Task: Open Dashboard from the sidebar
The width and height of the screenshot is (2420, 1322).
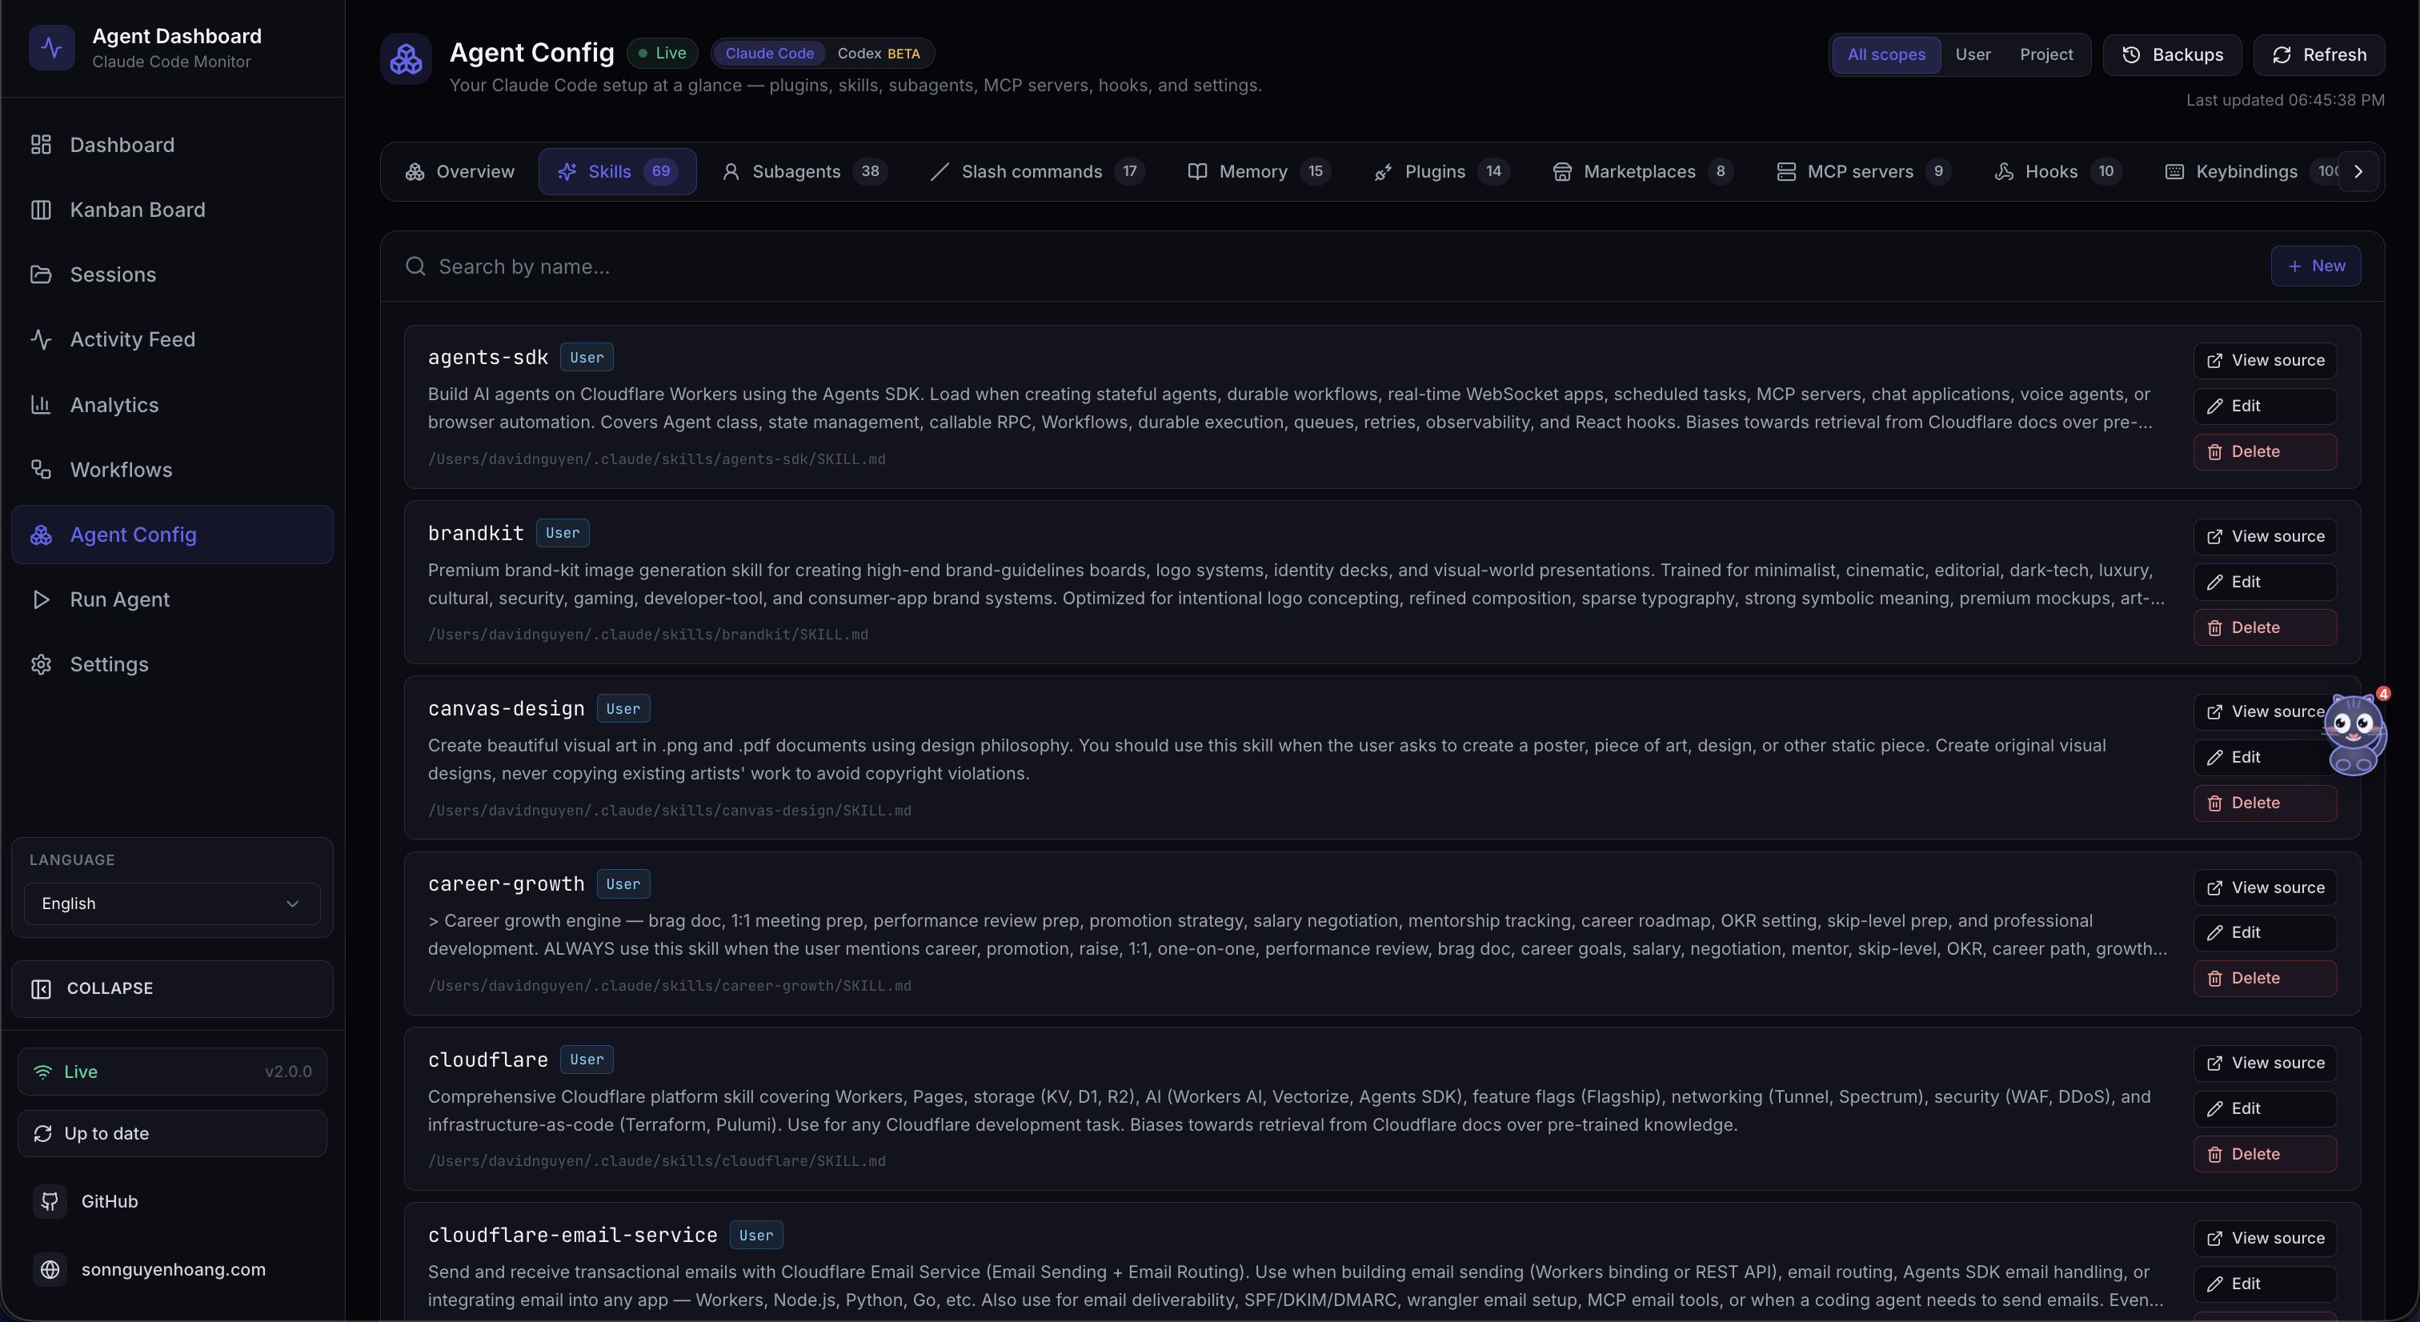Action: pyautogui.click(x=172, y=145)
